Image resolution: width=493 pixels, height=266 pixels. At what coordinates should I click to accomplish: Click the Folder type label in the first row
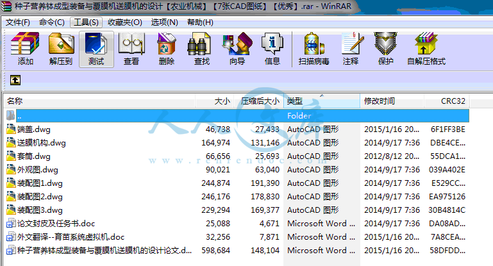coord(299,116)
